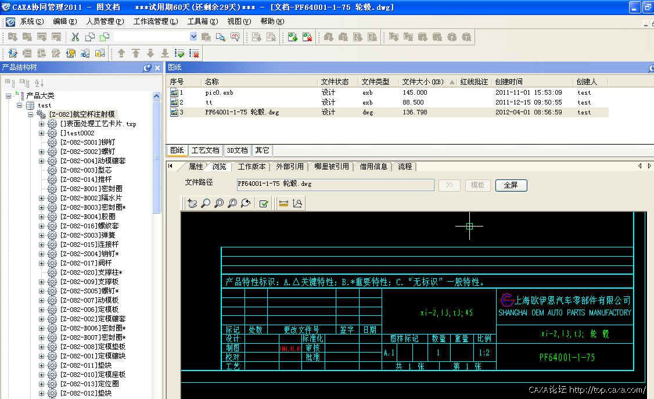Toggle the checkmark box icon in viewer toolbar

point(264,203)
